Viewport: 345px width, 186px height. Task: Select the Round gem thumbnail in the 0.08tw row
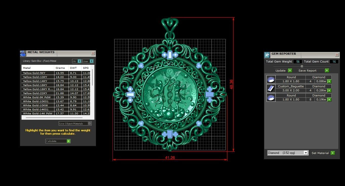coord(271,79)
